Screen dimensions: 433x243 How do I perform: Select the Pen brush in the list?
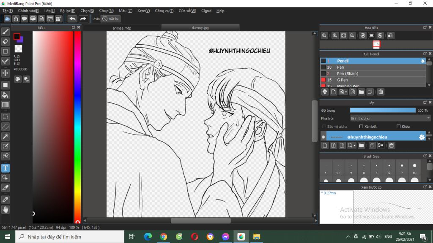coord(373,67)
